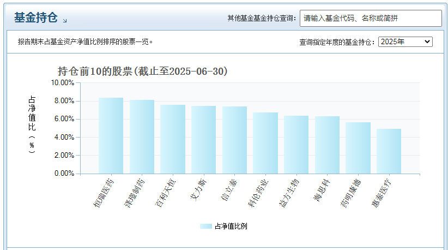Click the 信立泰 axis label
The width and height of the screenshot is (448, 250).
click(x=229, y=190)
